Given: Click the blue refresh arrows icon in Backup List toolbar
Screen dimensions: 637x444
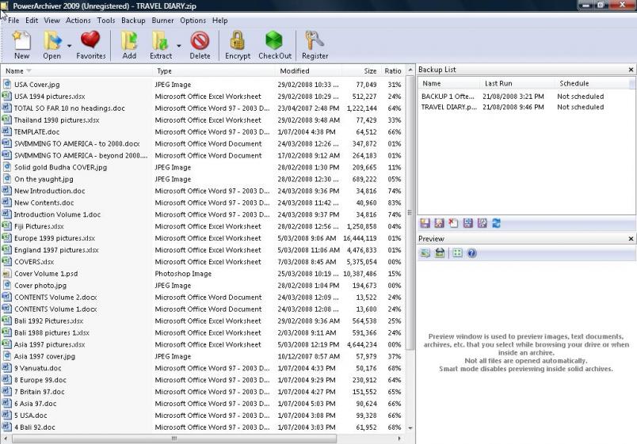Looking at the screenshot, I should (x=496, y=223).
